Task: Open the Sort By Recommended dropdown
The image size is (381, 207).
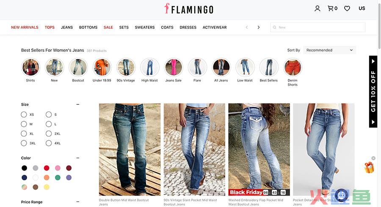Action: [329, 50]
